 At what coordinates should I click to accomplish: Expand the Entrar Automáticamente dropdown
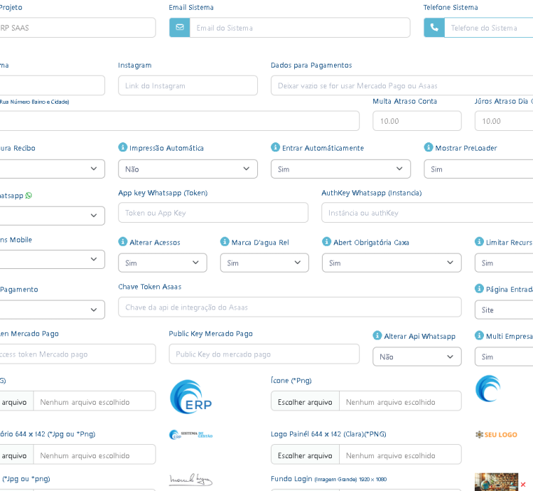click(x=340, y=169)
